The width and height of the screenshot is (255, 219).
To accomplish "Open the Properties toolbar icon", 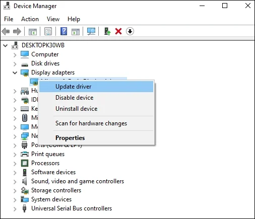I will [48, 31].
